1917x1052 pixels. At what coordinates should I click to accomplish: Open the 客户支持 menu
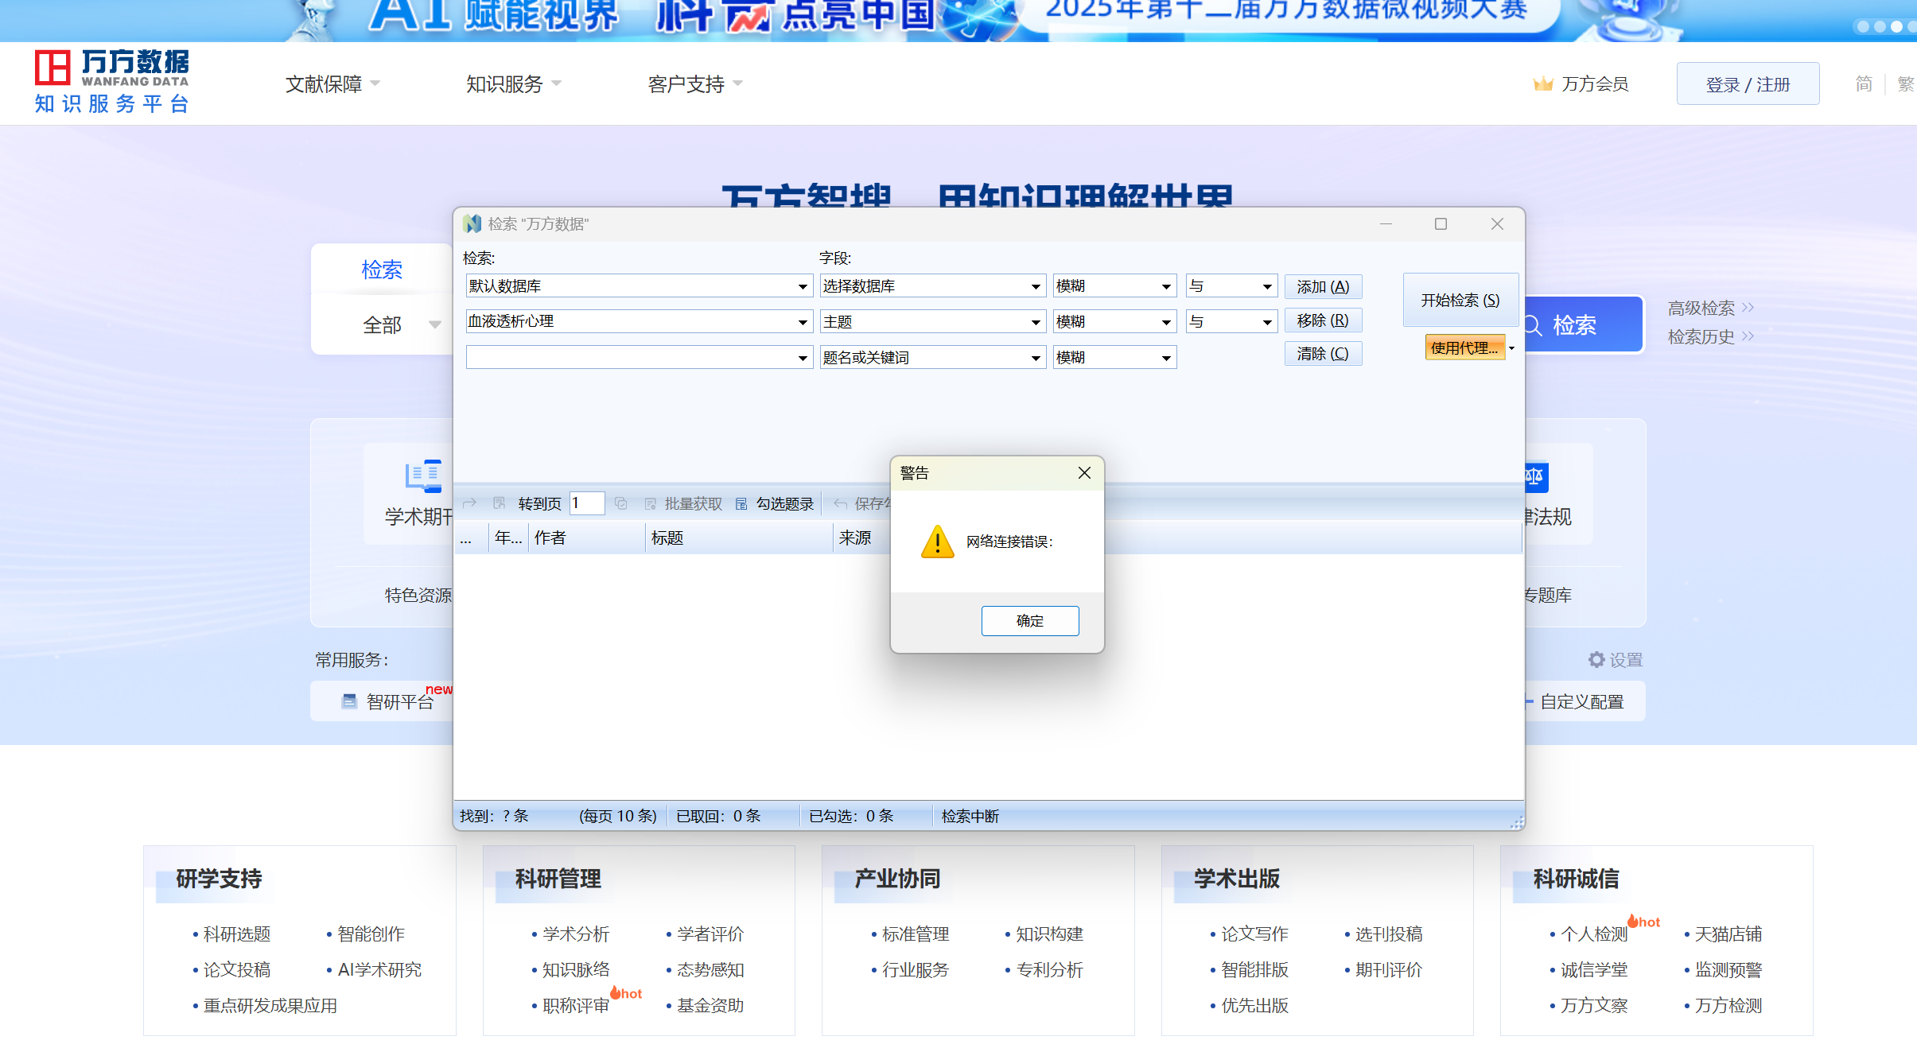(694, 83)
